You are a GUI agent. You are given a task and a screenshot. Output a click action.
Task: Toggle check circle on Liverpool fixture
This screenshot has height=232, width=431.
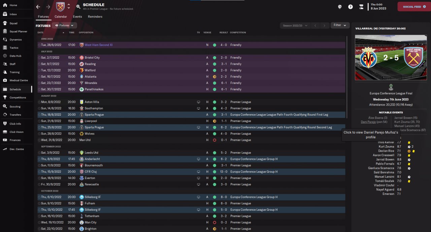pyautogui.click(x=39, y=121)
